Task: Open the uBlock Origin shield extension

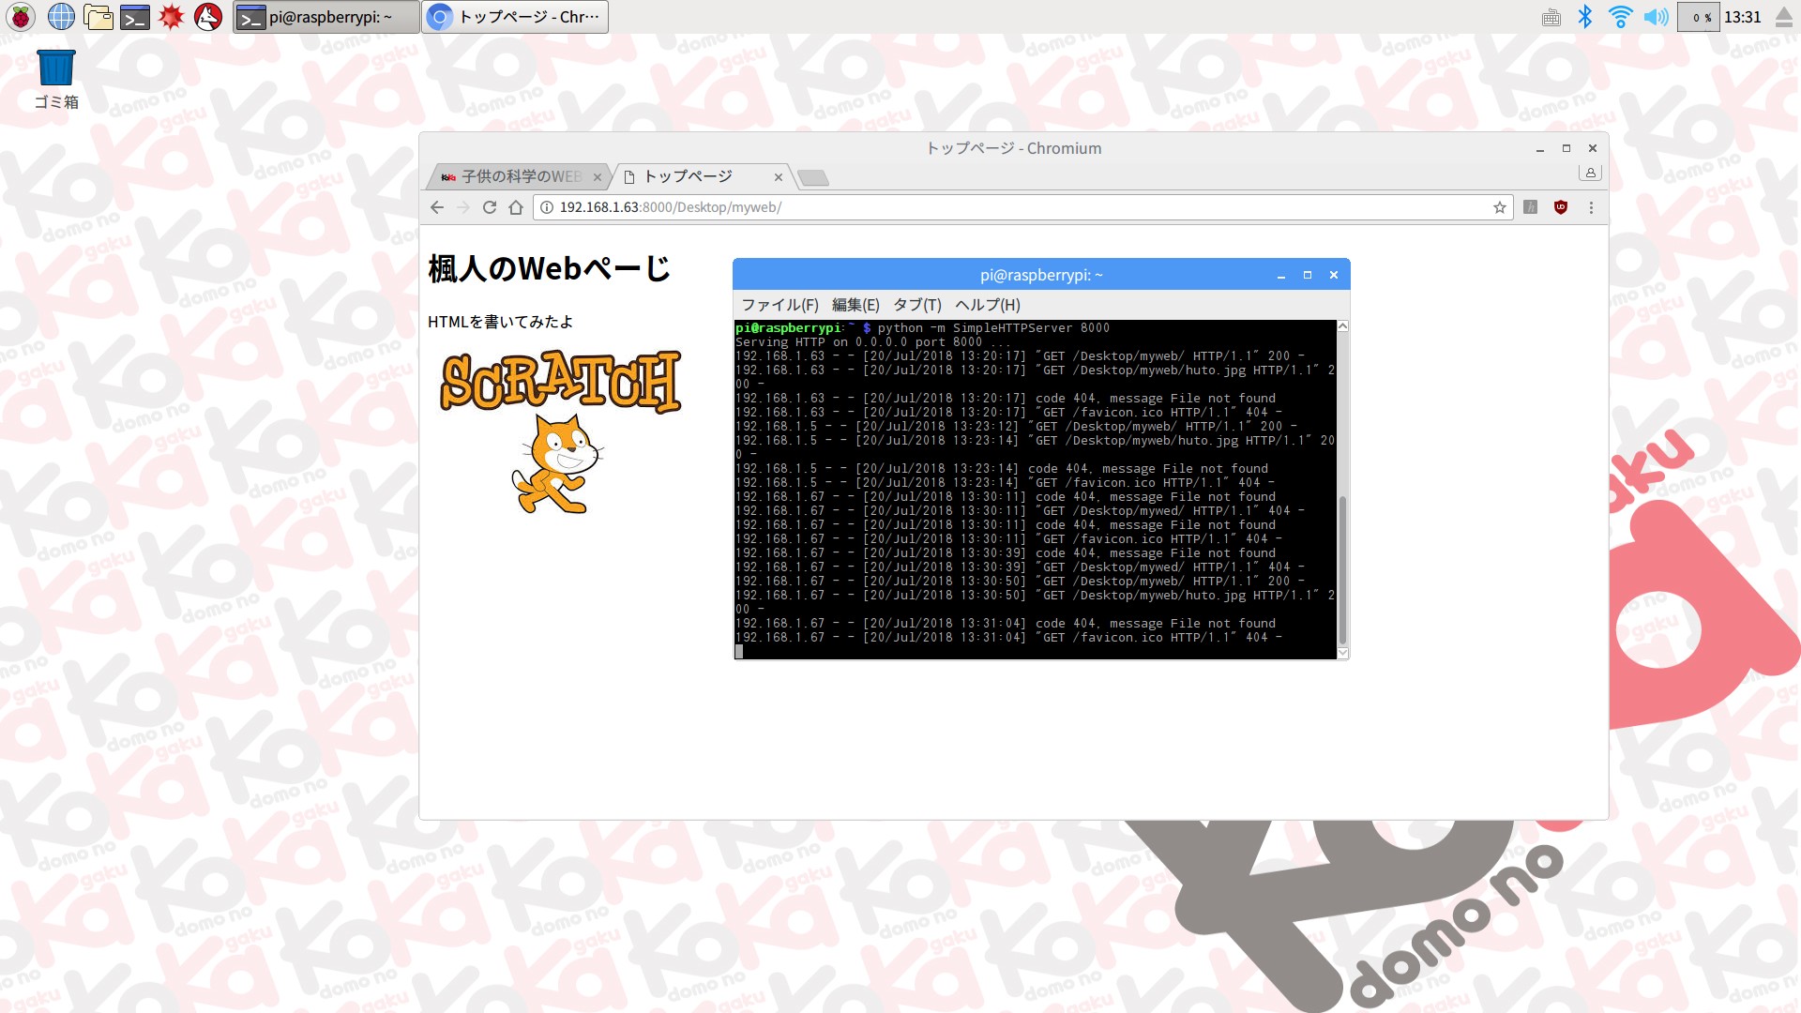Action: pyautogui.click(x=1561, y=207)
